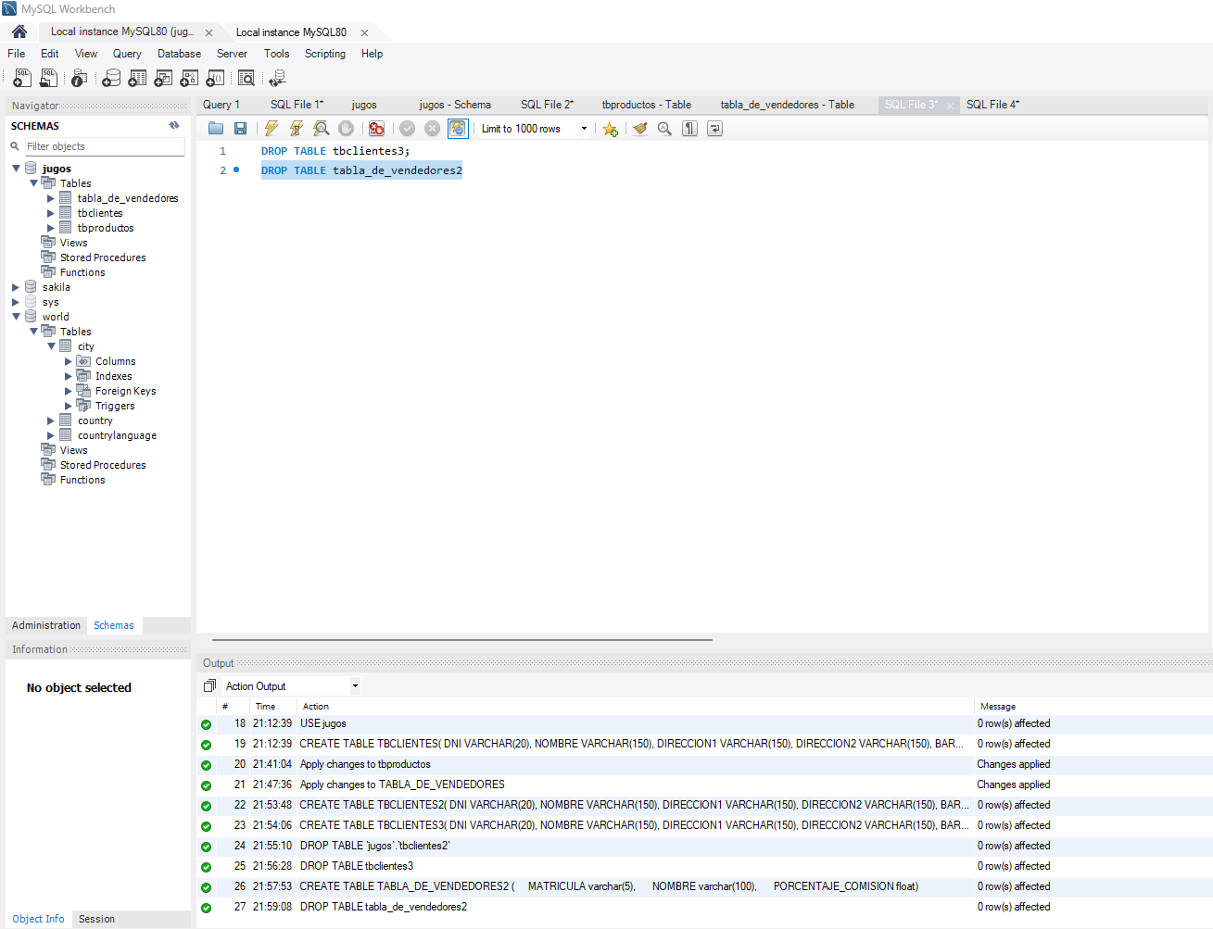This screenshot has width=1213, height=929.
Task: Switch to the Session info tab
Action: pos(96,919)
